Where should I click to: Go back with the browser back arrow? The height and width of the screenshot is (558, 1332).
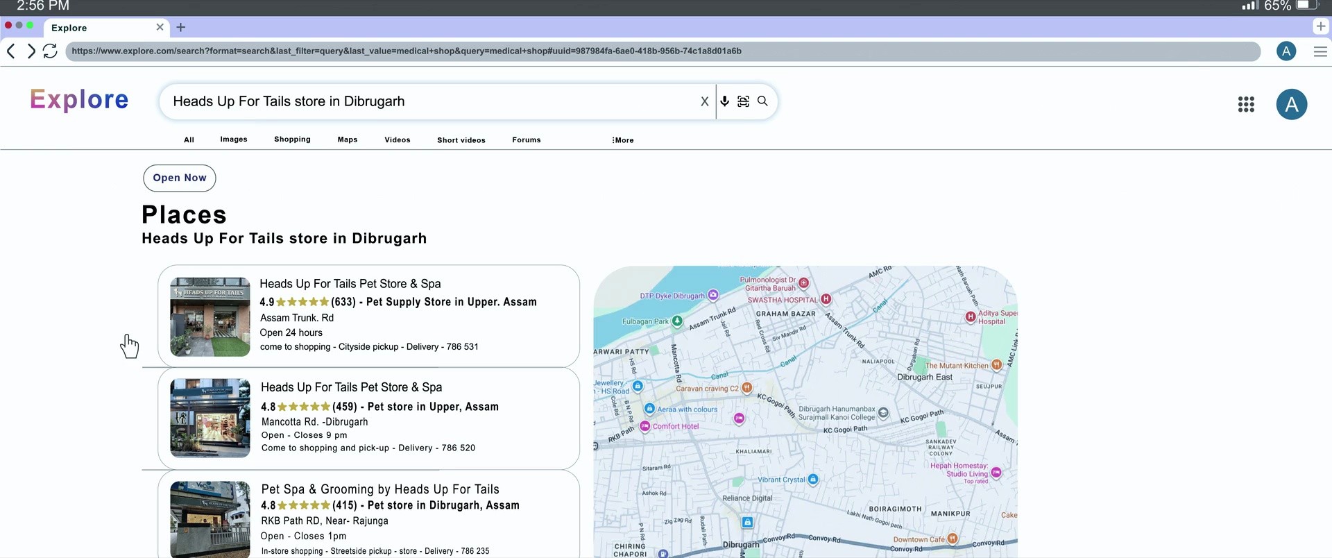pos(11,51)
